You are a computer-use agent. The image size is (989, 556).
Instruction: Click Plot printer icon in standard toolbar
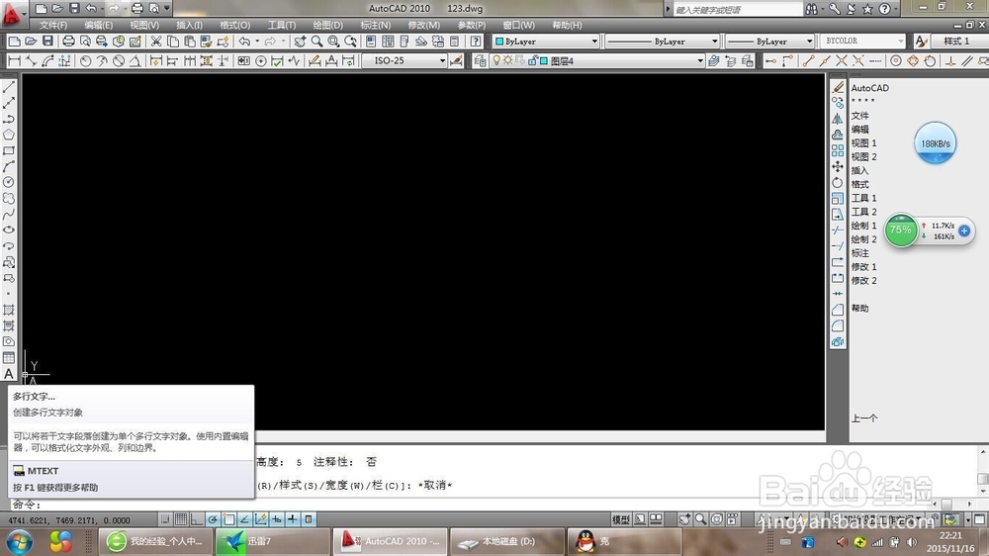pos(68,42)
